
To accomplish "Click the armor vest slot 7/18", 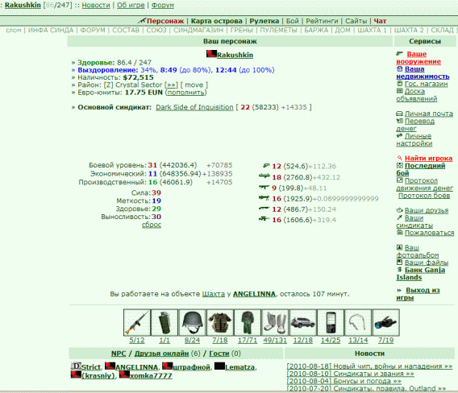I will 220,323.
